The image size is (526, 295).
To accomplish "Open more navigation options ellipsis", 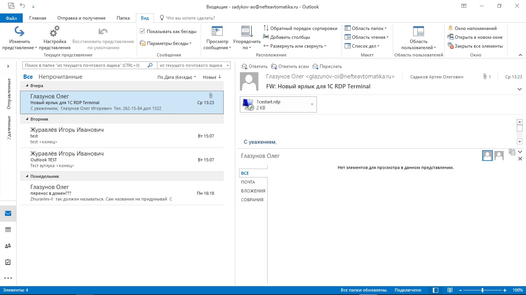I will pos(8,278).
